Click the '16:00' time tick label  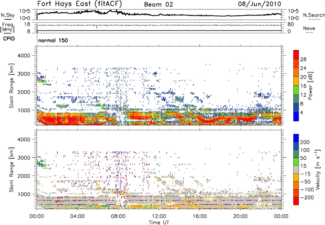(199, 216)
